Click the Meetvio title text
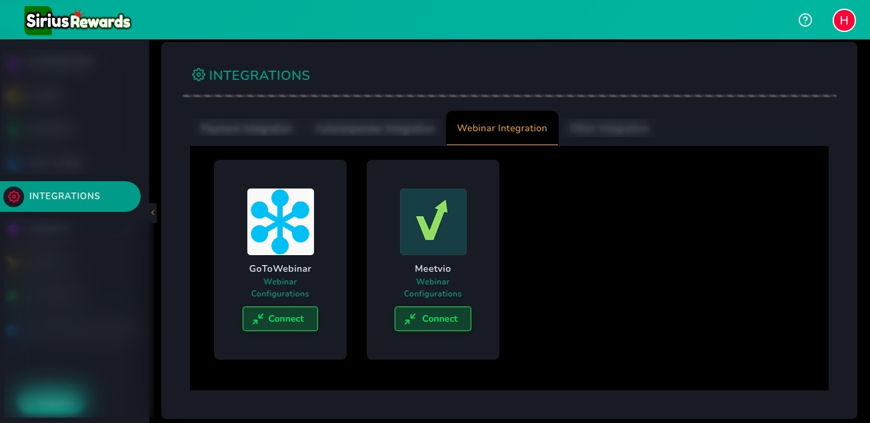Image resolution: width=870 pixels, height=423 pixels. [x=433, y=269]
